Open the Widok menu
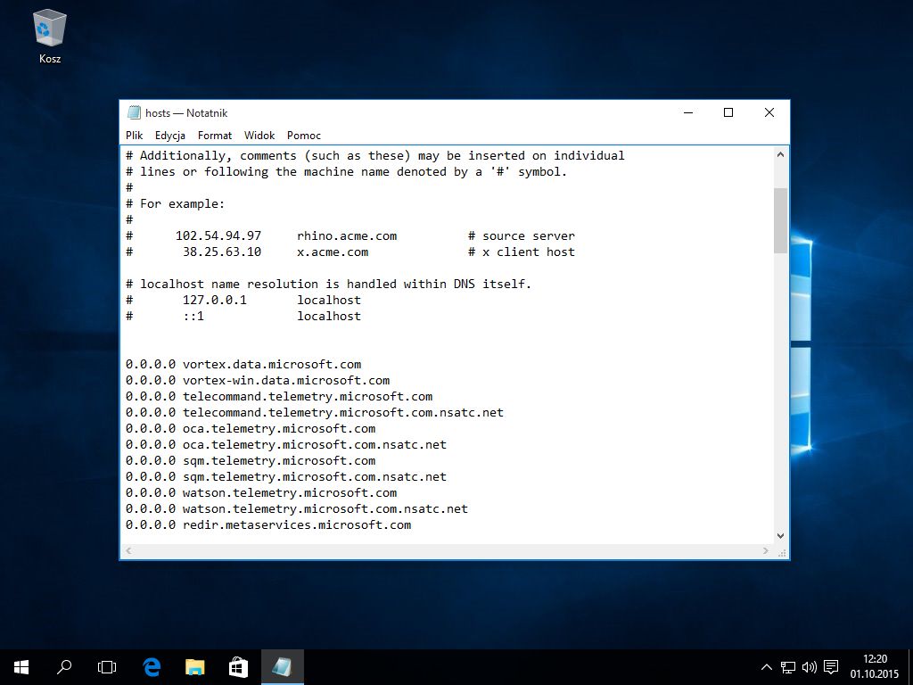The width and height of the screenshot is (913, 685). (x=259, y=136)
